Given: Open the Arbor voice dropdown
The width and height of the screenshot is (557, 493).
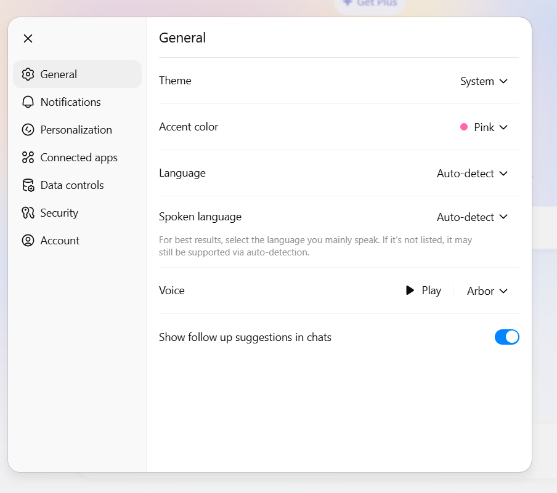Looking at the screenshot, I should coord(487,291).
